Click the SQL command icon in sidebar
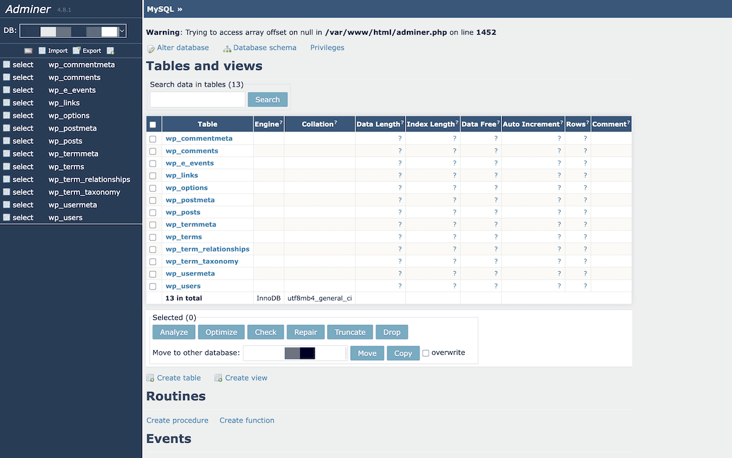Screen dimensions: 732x458 (x=28, y=51)
